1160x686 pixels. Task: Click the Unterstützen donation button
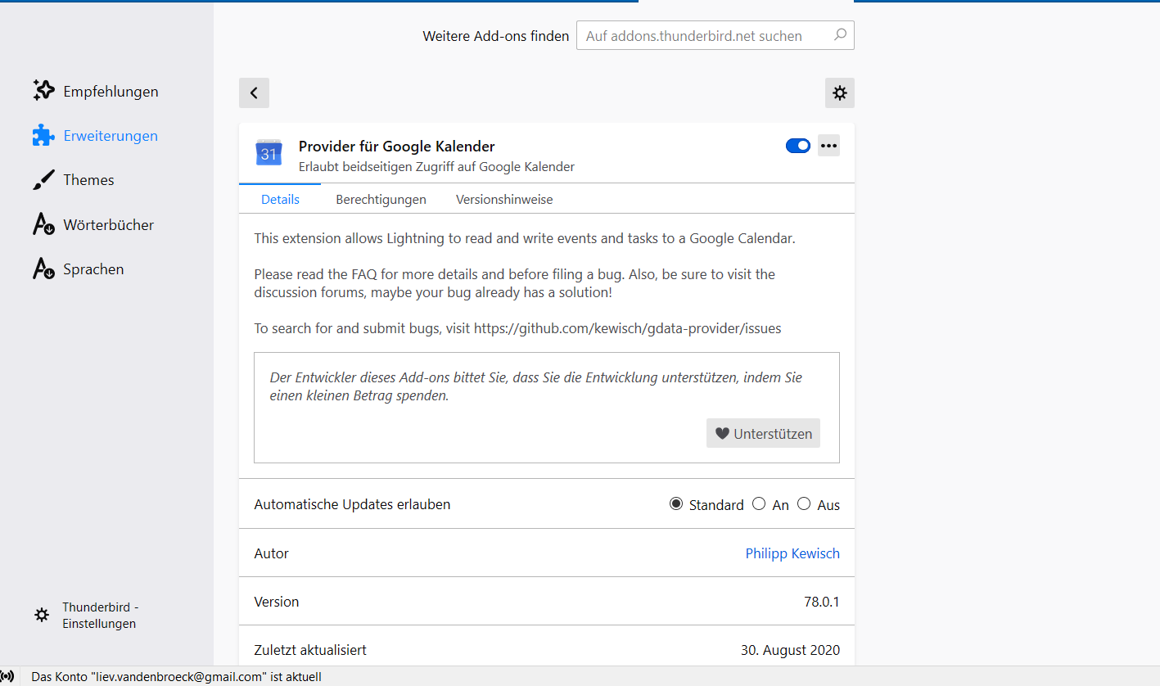click(763, 434)
